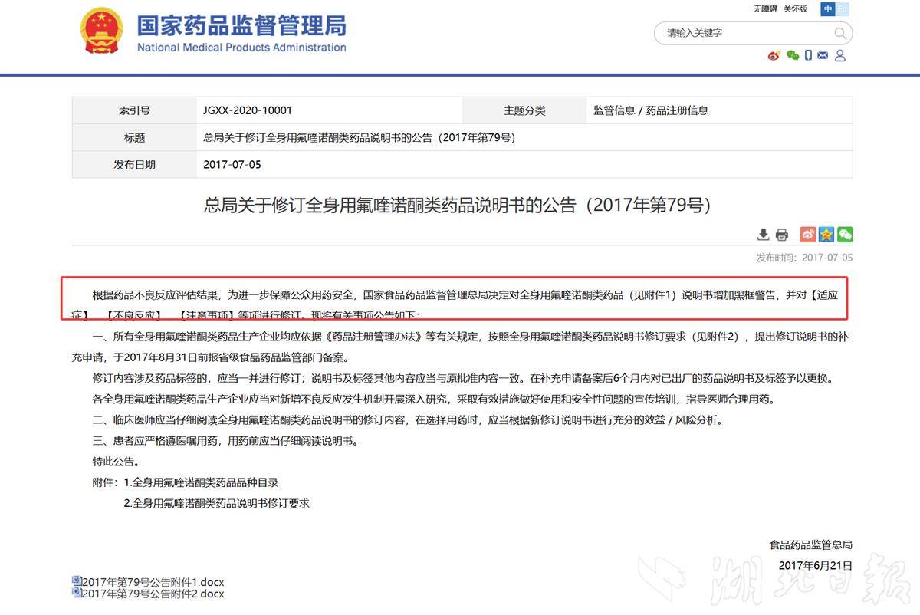Click the 标题 table label
920x615 pixels.
pyautogui.click(x=134, y=138)
